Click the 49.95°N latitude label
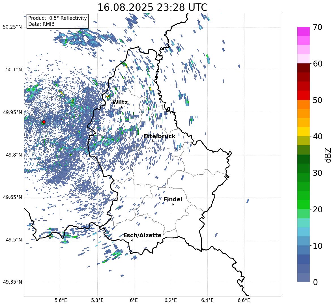Image resolution: width=335 pixels, height=306 pixels. coord(13,112)
